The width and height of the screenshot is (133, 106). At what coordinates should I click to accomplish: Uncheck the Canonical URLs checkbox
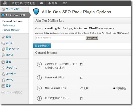coord(81,78)
